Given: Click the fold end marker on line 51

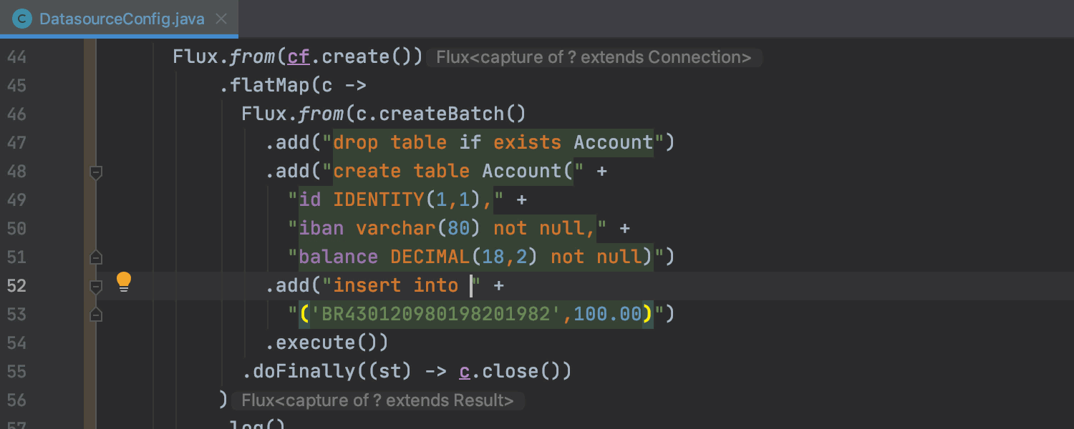Looking at the screenshot, I should 96,257.
